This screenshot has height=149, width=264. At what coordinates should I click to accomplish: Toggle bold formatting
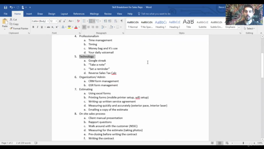(x=33, y=27)
